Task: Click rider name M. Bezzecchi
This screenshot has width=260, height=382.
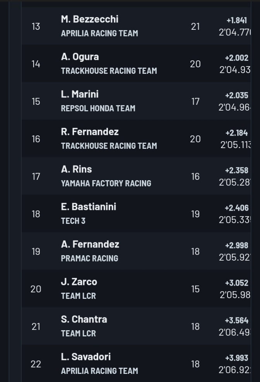Action: (x=89, y=19)
